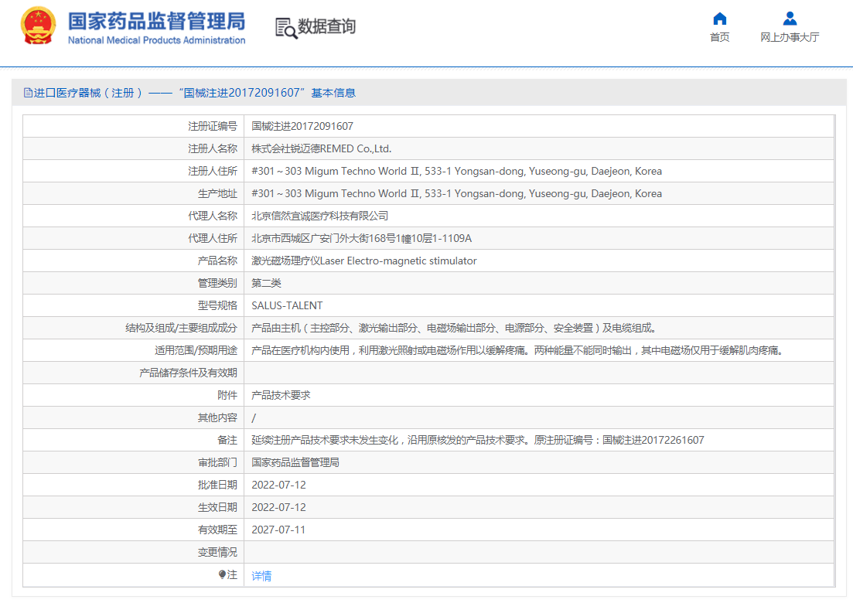Image resolution: width=853 pixels, height=603 pixels.
Task: Select model value SALUS-TALENT
Action: 287,305
